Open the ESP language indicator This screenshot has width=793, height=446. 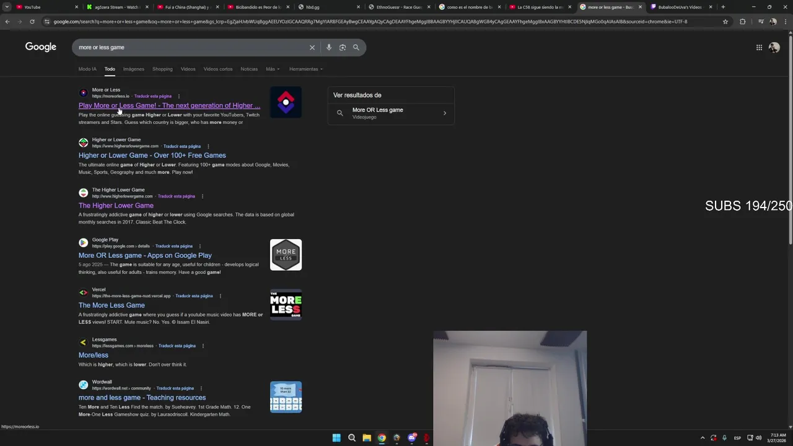tap(737, 438)
